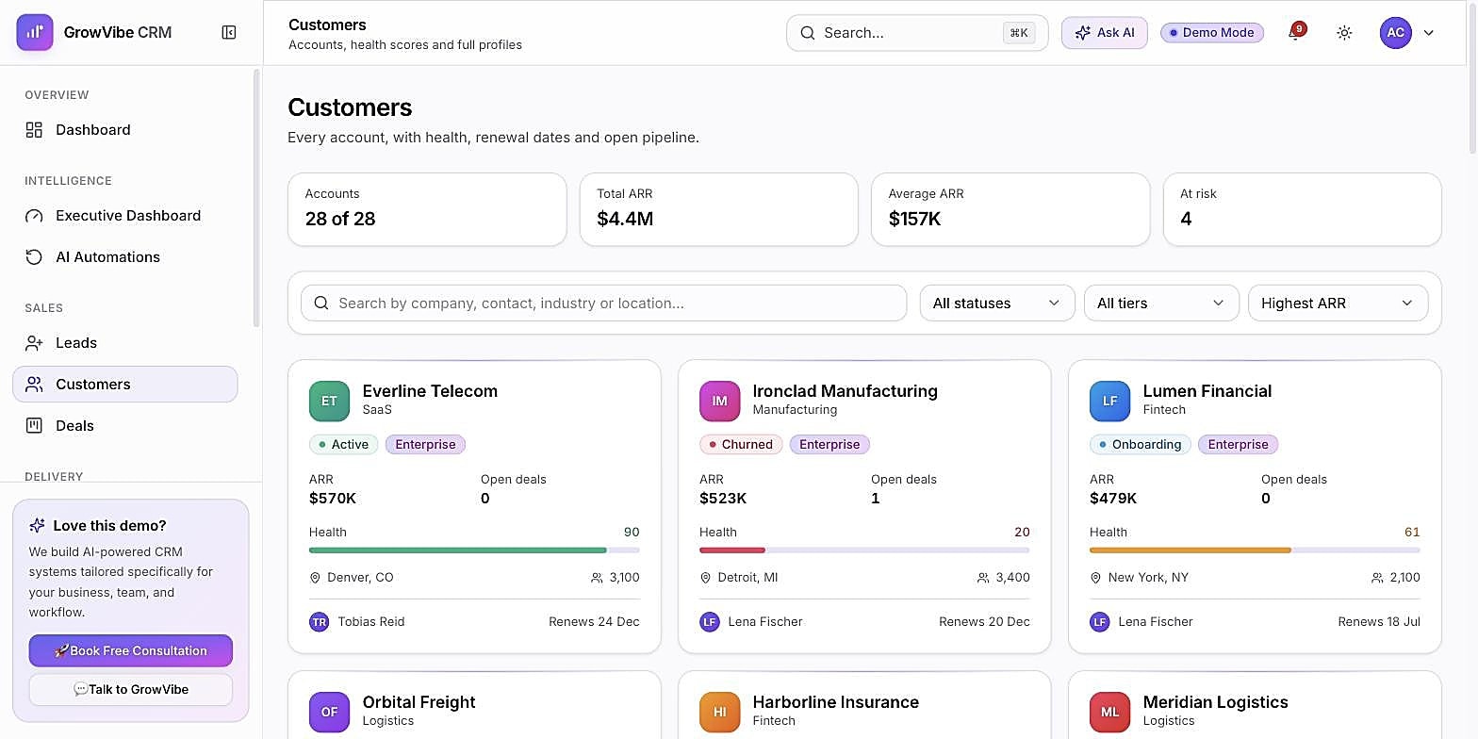Click the Leads person-plus icon
Viewport: 1478px width, 739px height.
(34, 343)
